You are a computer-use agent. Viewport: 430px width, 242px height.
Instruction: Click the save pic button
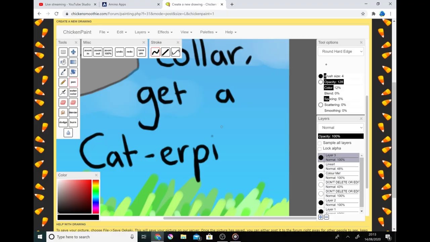pyautogui.click(x=141, y=52)
